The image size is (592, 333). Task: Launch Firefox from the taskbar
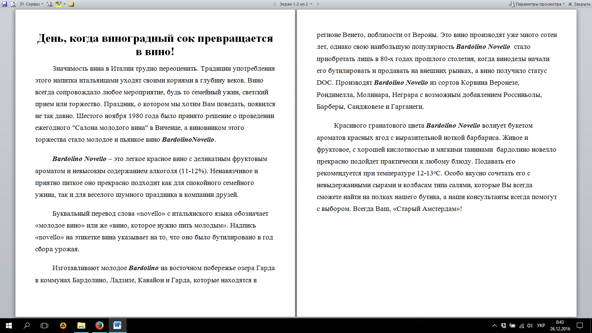click(x=99, y=326)
